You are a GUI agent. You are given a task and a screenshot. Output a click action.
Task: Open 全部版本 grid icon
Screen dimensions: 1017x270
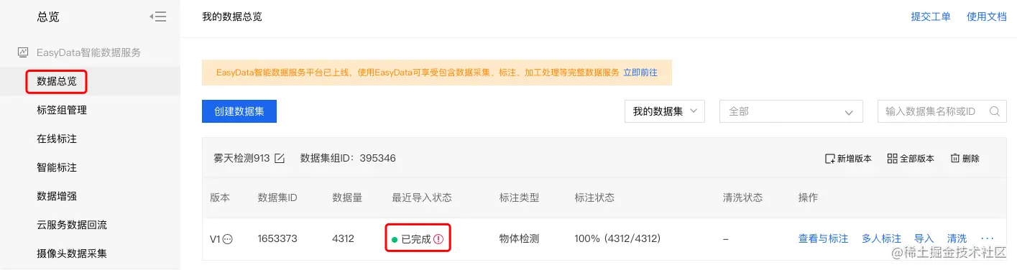893,159
